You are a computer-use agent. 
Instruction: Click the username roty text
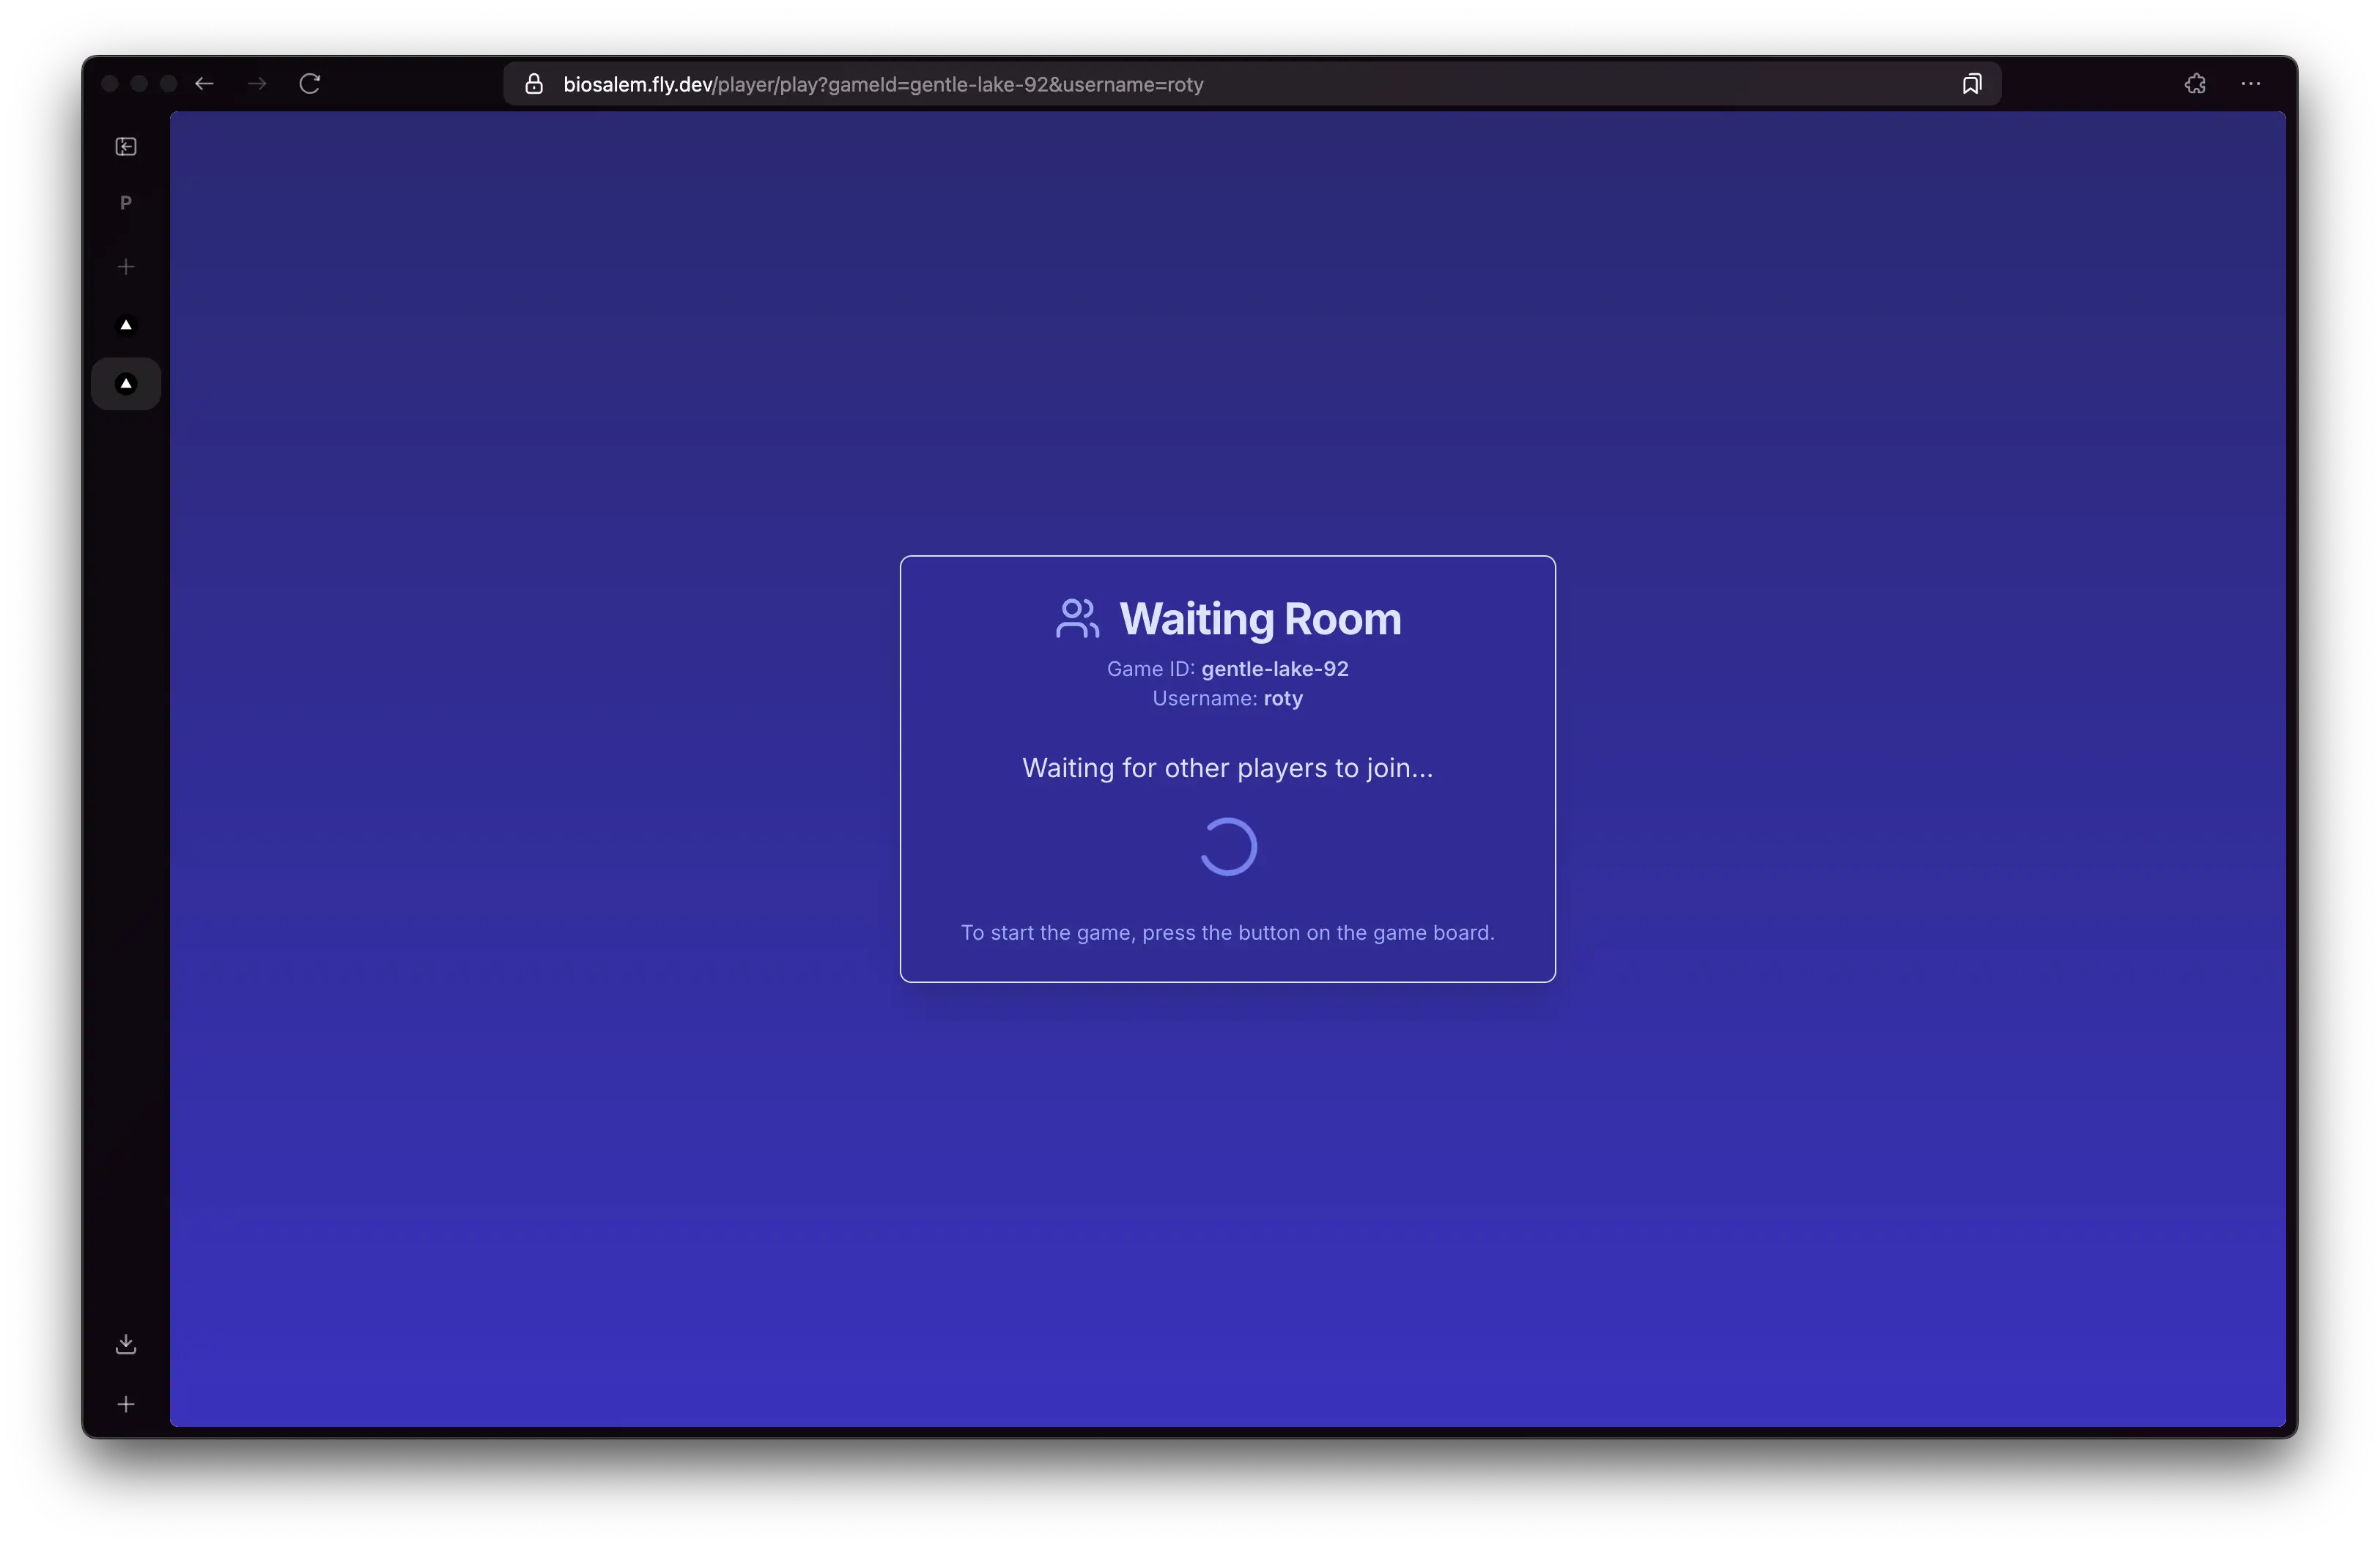[1282, 699]
